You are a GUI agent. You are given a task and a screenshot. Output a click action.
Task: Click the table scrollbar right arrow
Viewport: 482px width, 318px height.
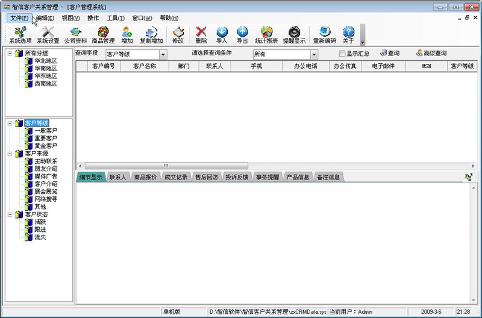[473, 166]
